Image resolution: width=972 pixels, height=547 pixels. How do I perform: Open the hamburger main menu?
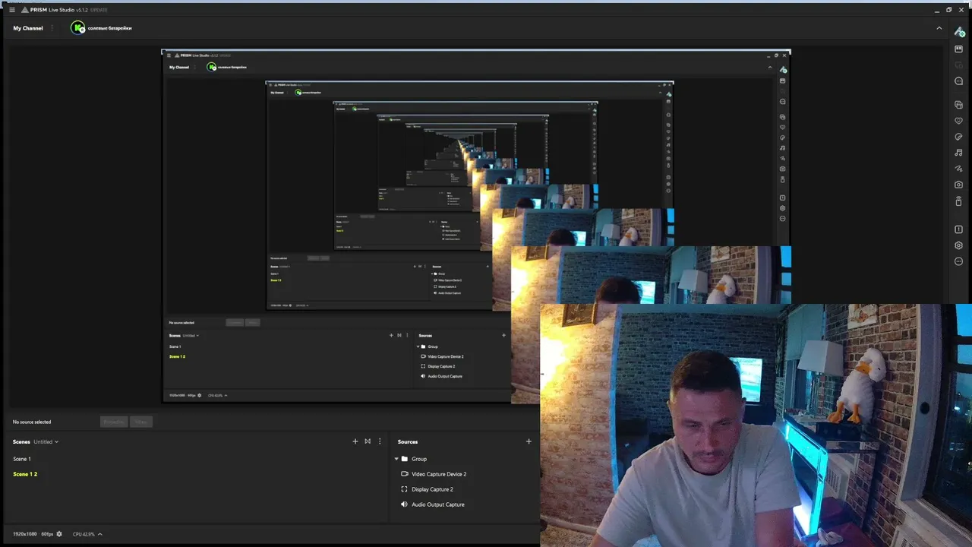pos(11,10)
